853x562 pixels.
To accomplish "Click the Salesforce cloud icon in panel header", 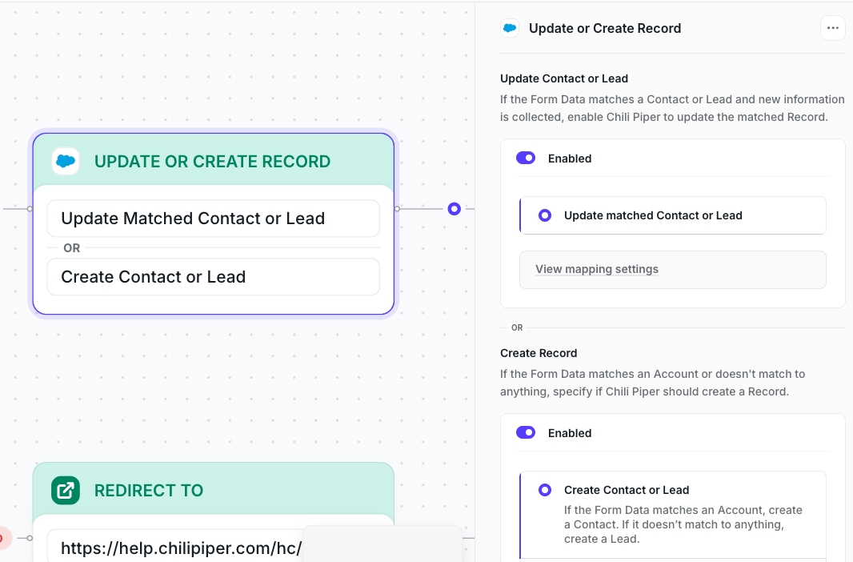I will click(x=510, y=28).
